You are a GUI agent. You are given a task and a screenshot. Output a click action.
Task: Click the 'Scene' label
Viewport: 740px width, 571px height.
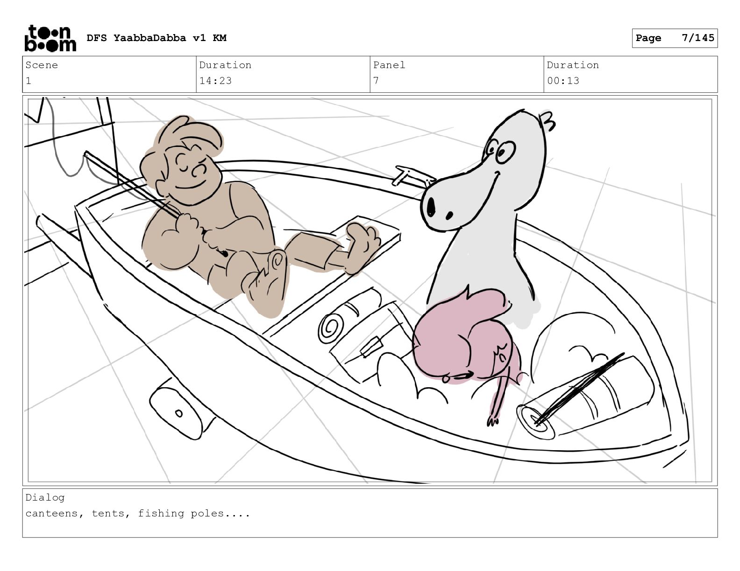click(42, 65)
